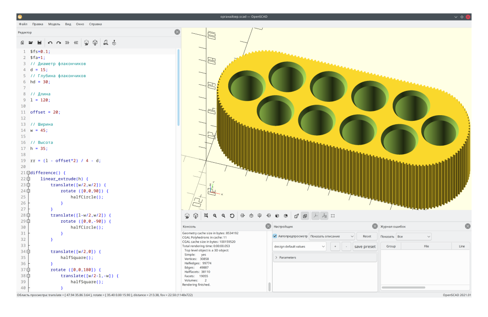The height and width of the screenshot is (317, 488).
Task: Reset the 3D view with circular arrow icon
Action: click(232, 216)
